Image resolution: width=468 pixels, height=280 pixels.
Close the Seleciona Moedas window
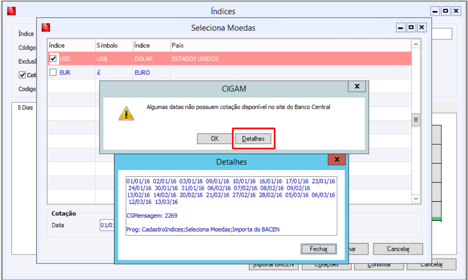(421, 27)
